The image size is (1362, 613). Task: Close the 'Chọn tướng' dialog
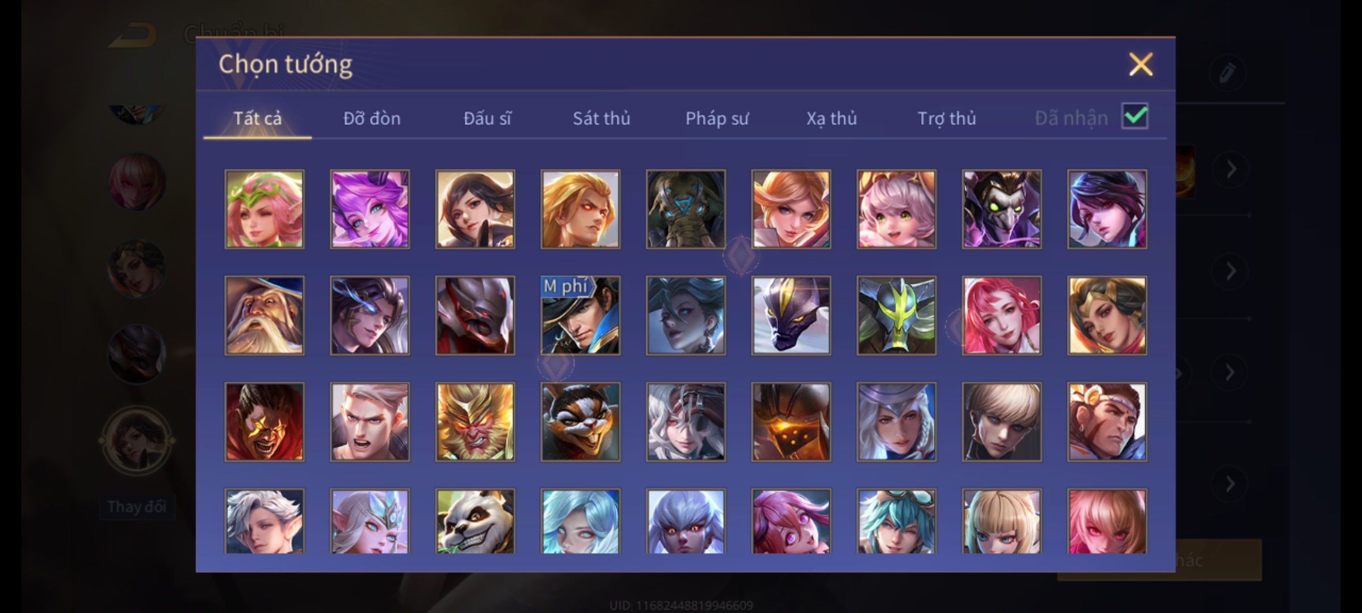[1141, 64]
